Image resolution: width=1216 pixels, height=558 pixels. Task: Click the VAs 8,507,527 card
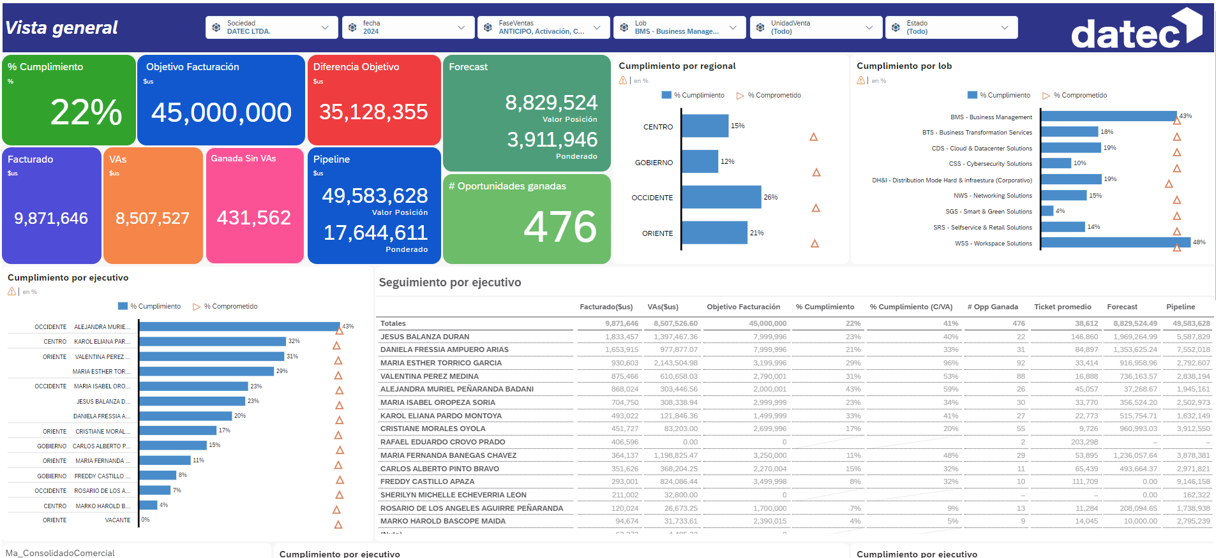pos(153,205)
